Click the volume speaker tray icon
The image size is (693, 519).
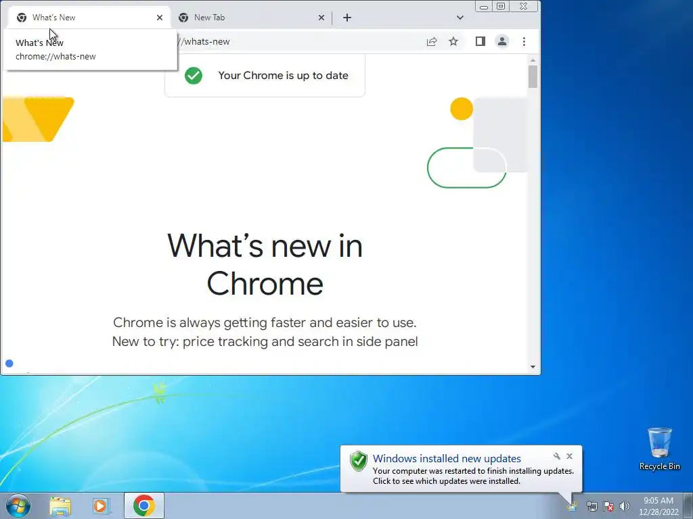625,505
